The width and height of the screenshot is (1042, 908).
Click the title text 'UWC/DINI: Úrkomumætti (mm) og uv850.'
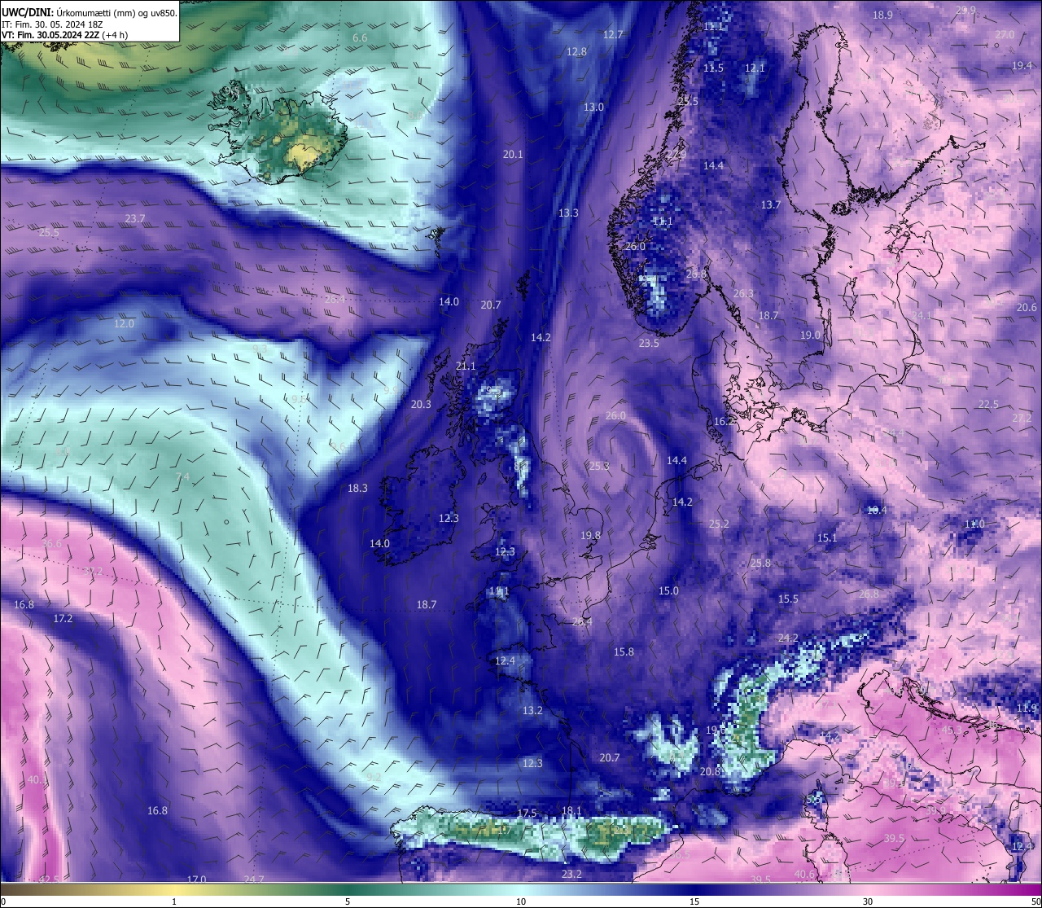[x=90, y=12]
